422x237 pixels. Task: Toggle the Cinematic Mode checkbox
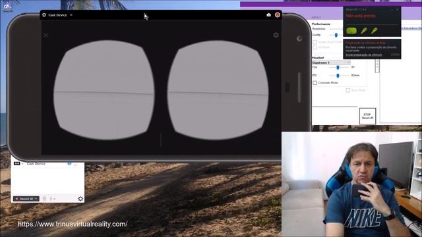pos(315,83)
